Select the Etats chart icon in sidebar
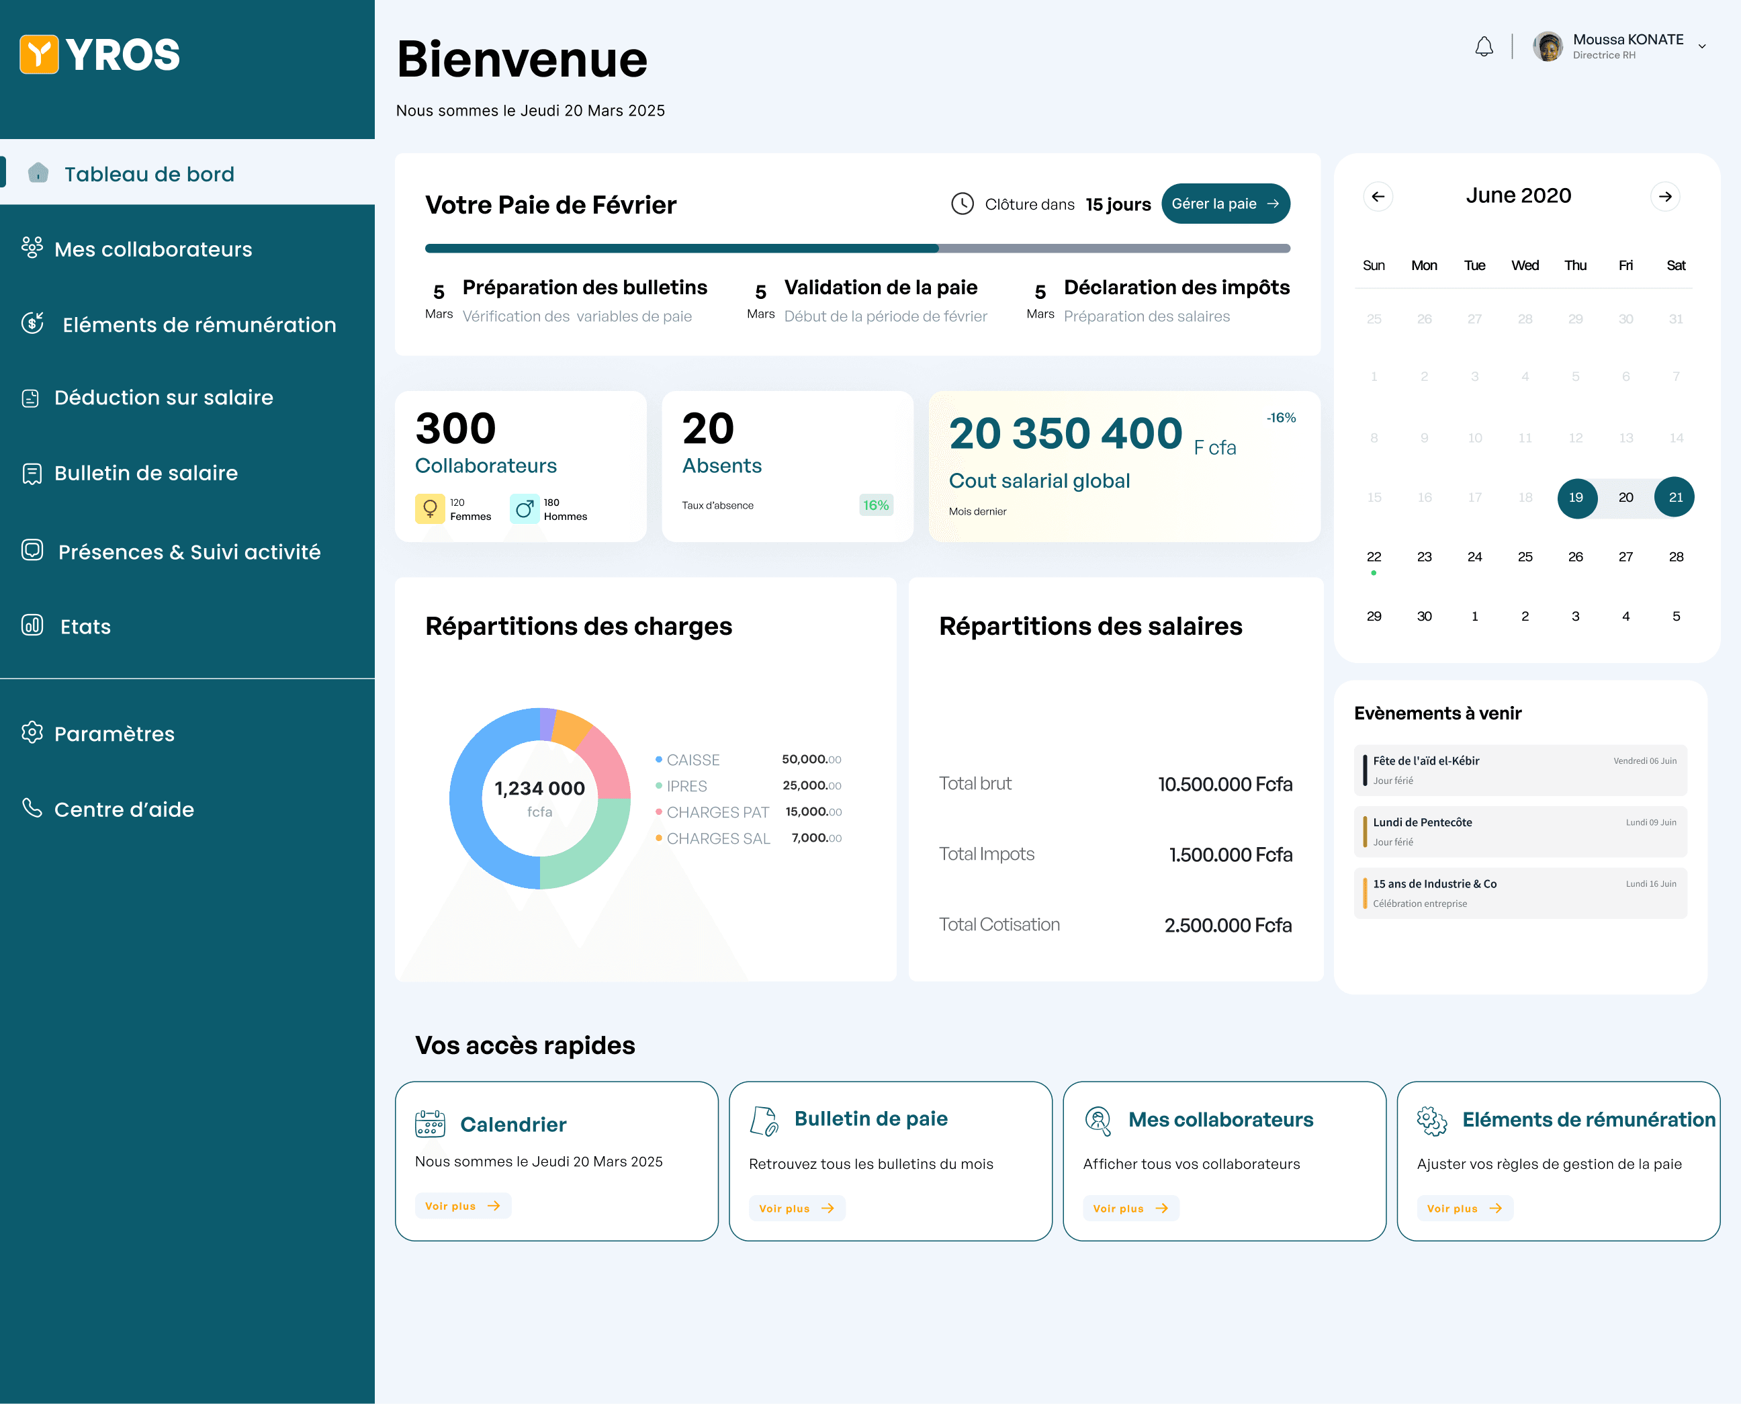Screen dimensions: 1741x1404 [32, 625]
